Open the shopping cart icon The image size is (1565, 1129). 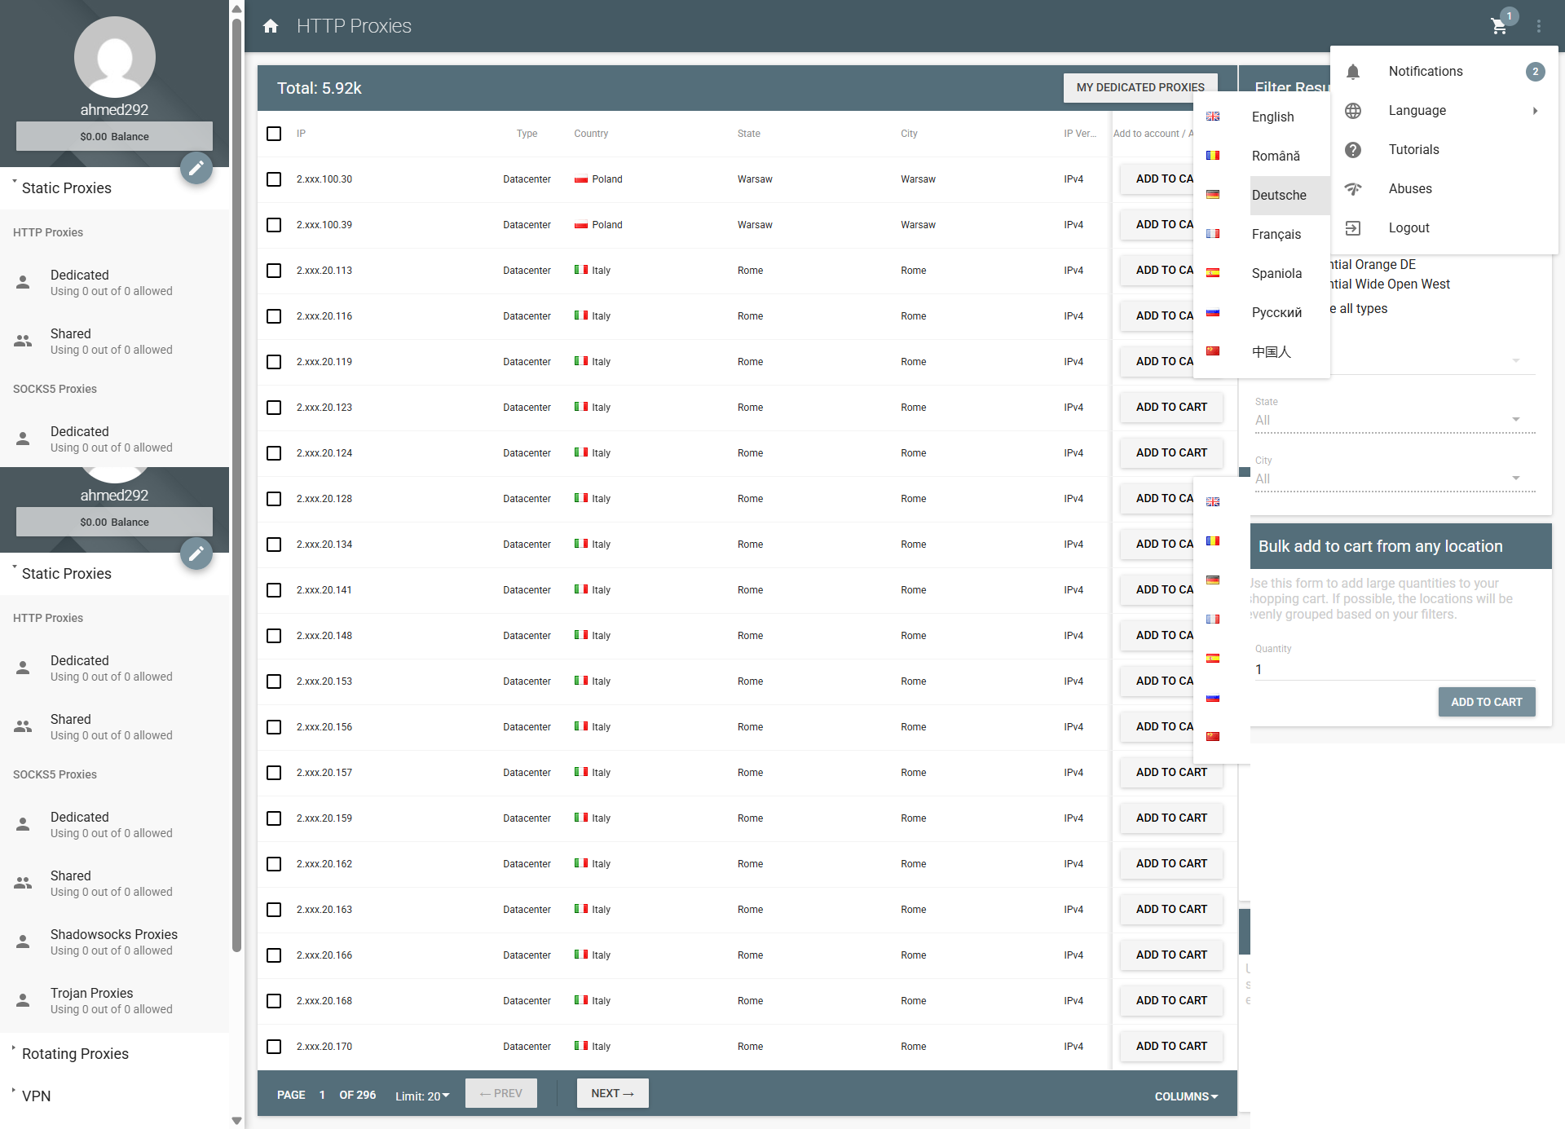(1499, 26)
